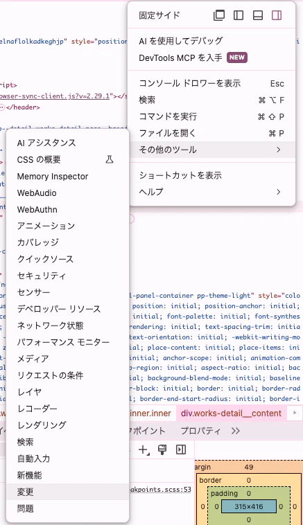Open メディア tool
303x525 pixels.
click(67, 359)
